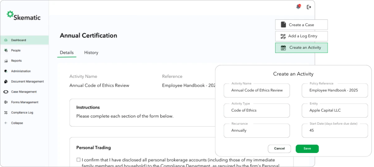Click the Skematic gear logo
The height and width of the screenshot is (167, 374).
(x=10, y=14)
